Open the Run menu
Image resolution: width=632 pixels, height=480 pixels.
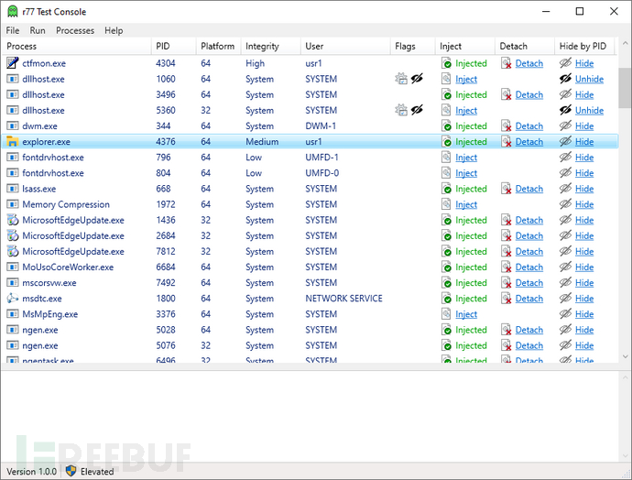(38, 30)
